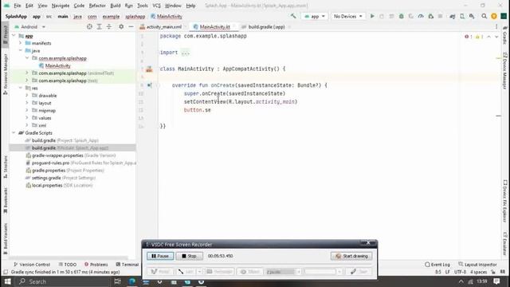Click the Make Project hammer icon
Viewport: 510px width, 287px height.
coord(293,16)
